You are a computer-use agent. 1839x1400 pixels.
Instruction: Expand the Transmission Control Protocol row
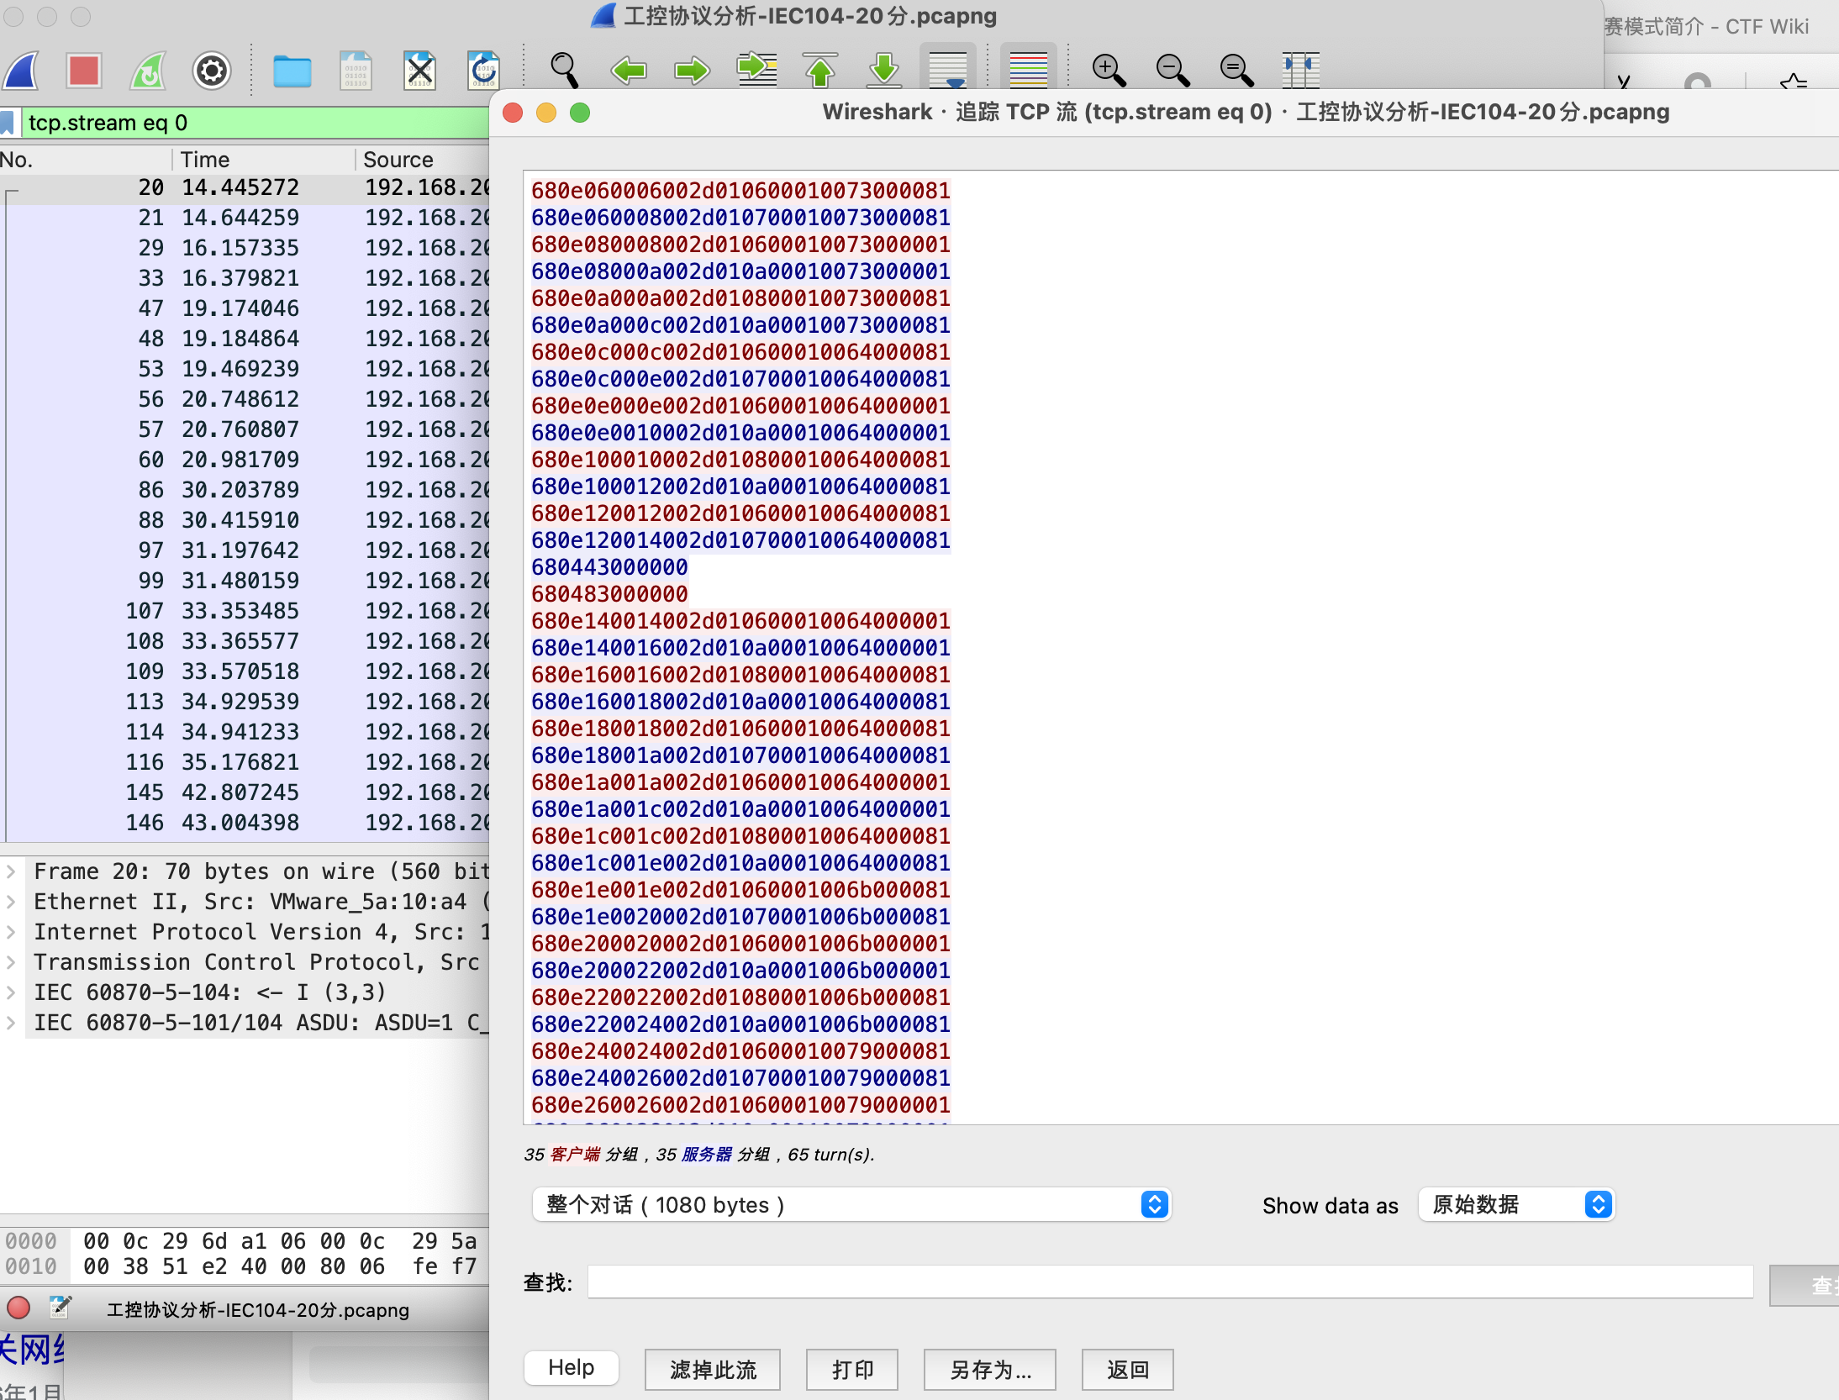(x=12, y=962)
